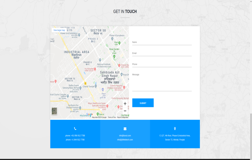Click the Park 4 green marker
Viewport: 252px width, 160px height.
97,114
